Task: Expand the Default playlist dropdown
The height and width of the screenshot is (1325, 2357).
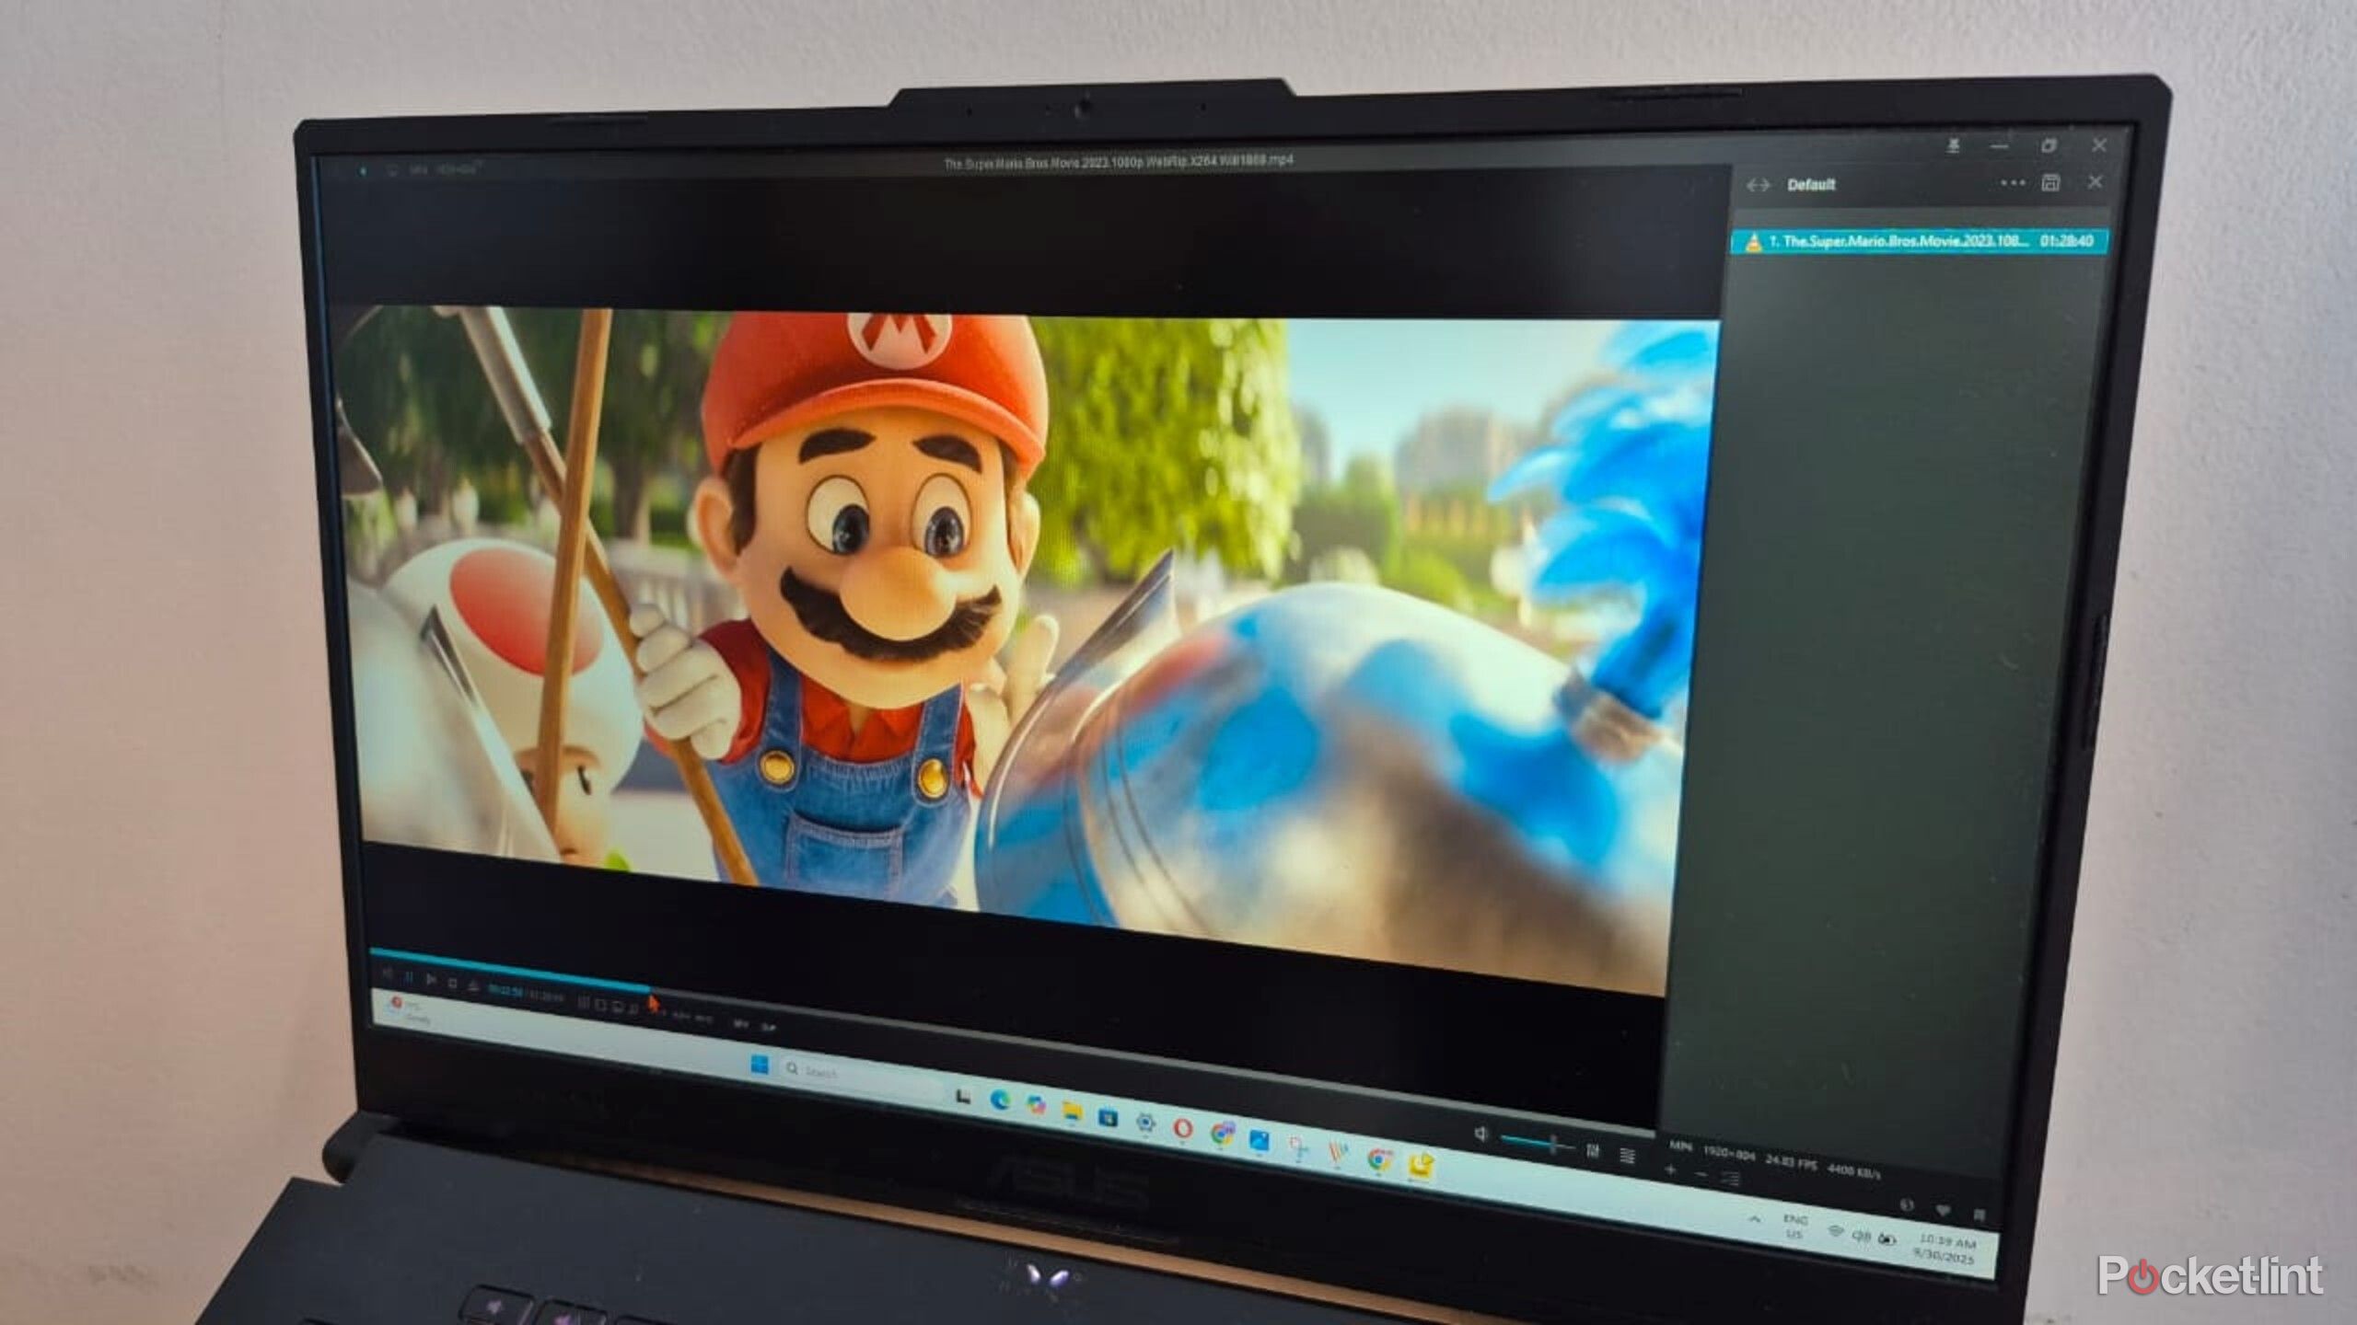Action: point(1811,185)
